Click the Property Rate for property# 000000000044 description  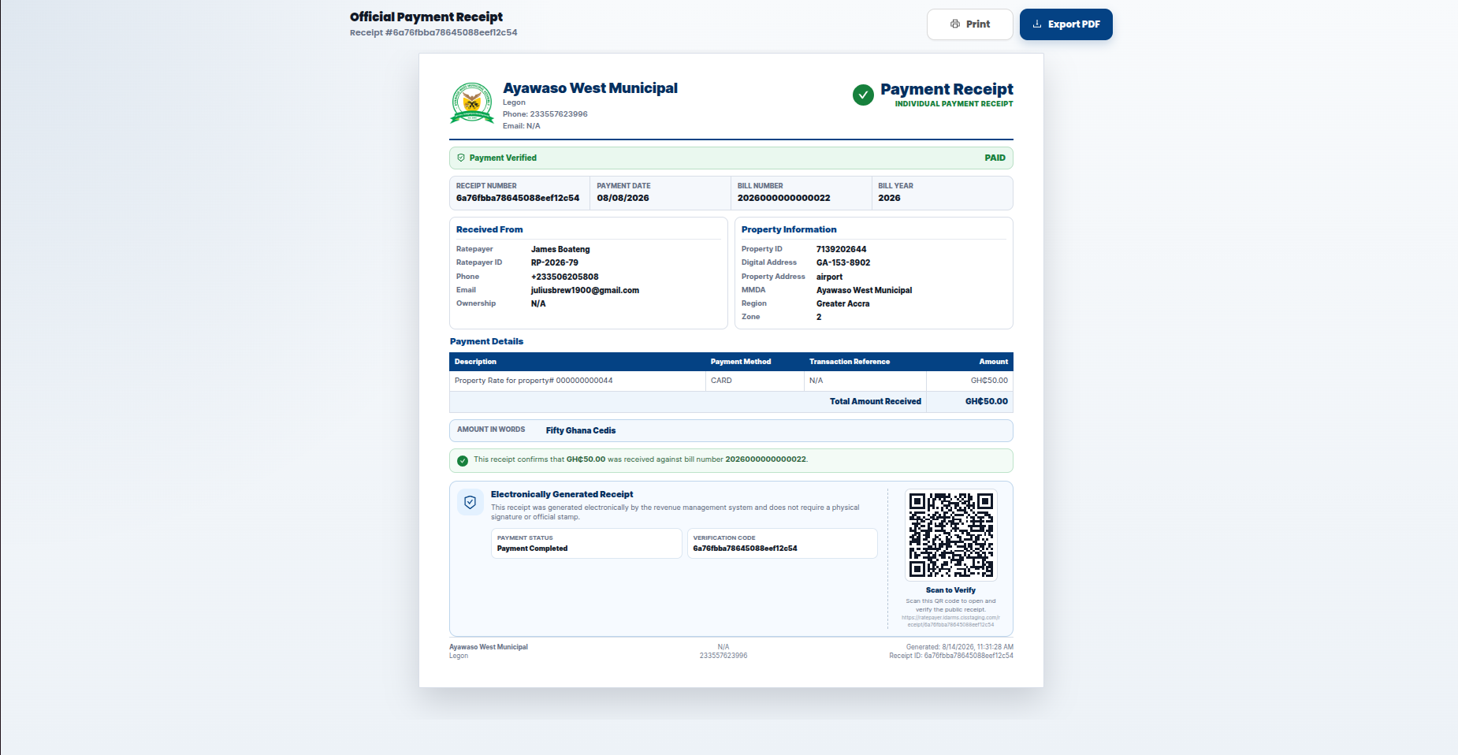pos(534,381)
